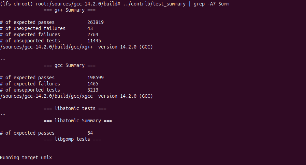The width and height of the screenshot is (306, 165).
Task: Click the '=== gcc Summary ===' header
Action: coord(70,65)
